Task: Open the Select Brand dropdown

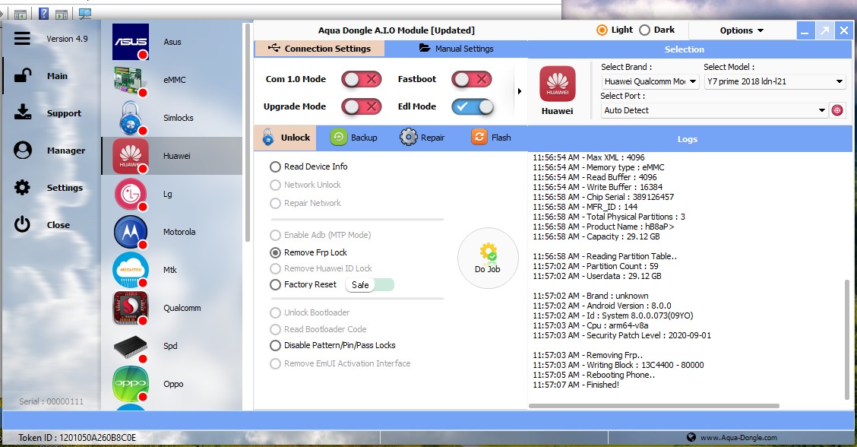Action: click(650, 81)
